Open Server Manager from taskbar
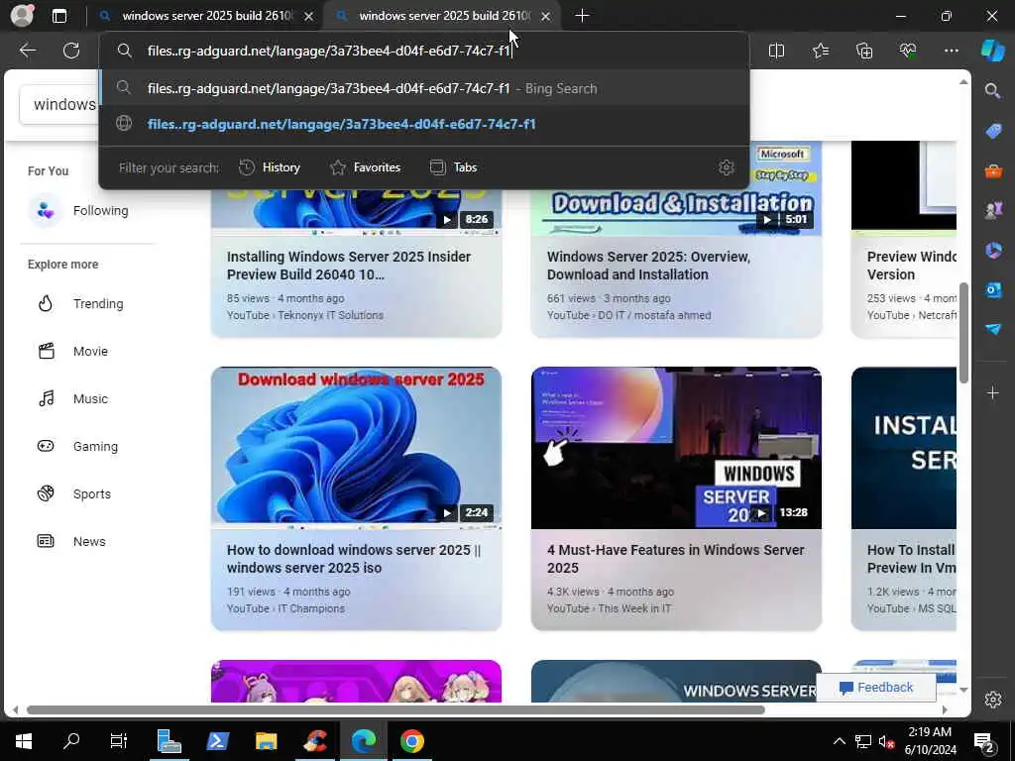The image size is (1015, 761). tap(169, 741)
